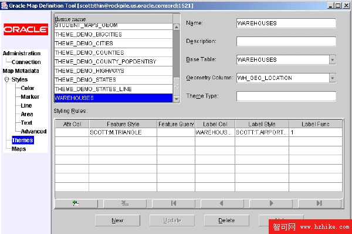
Task: Open the Color styles page
Action: (28, 88)
